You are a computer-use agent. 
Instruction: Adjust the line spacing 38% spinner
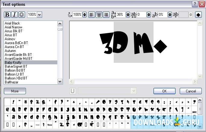128,14
